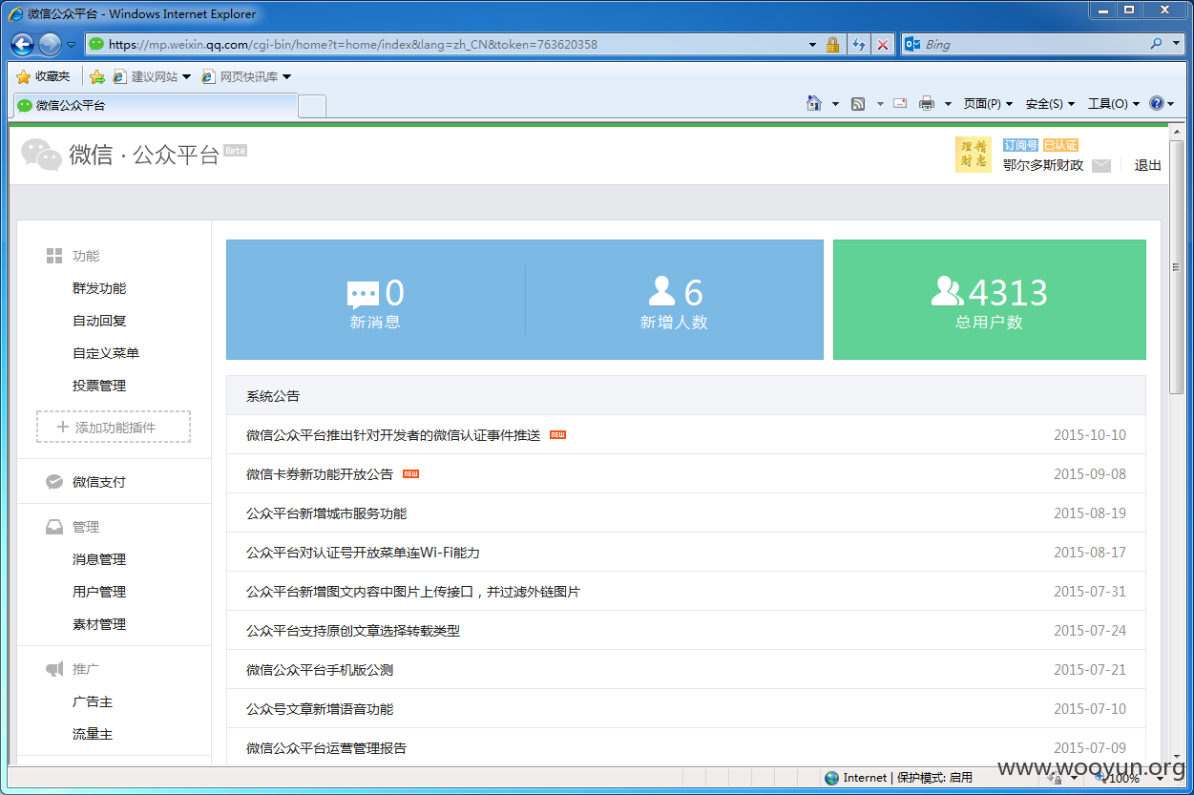Click the blue help question mark icon
This screenshot has height=795, width=1194.
point(1156,104)
